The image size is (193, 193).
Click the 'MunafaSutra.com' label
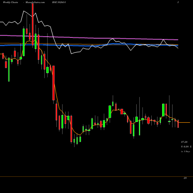click(35, 2)
